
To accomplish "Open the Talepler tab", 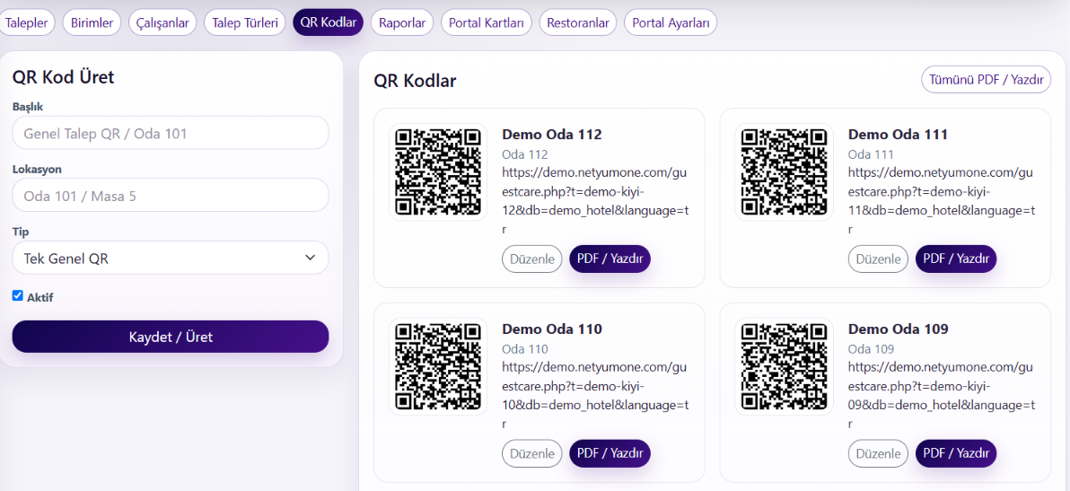I will click(27, 22).
